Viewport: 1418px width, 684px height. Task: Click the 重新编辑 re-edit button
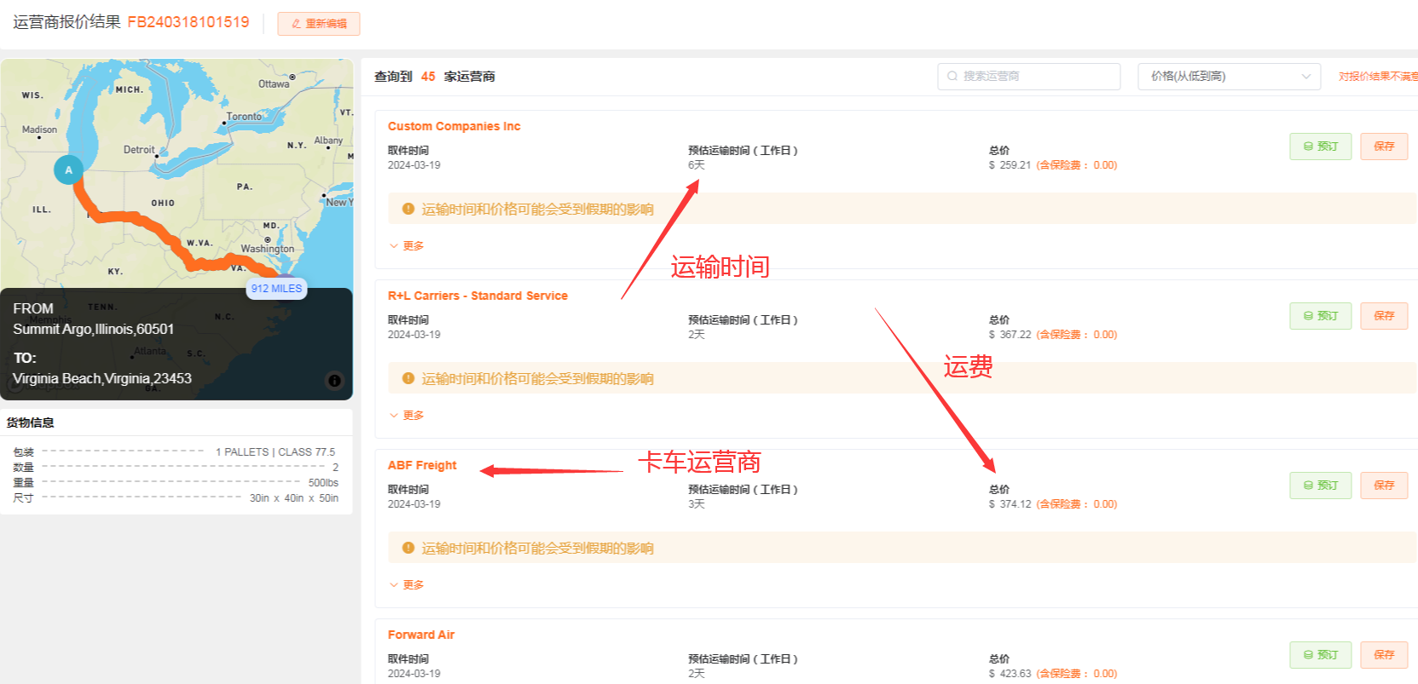[x=319, y=24]
